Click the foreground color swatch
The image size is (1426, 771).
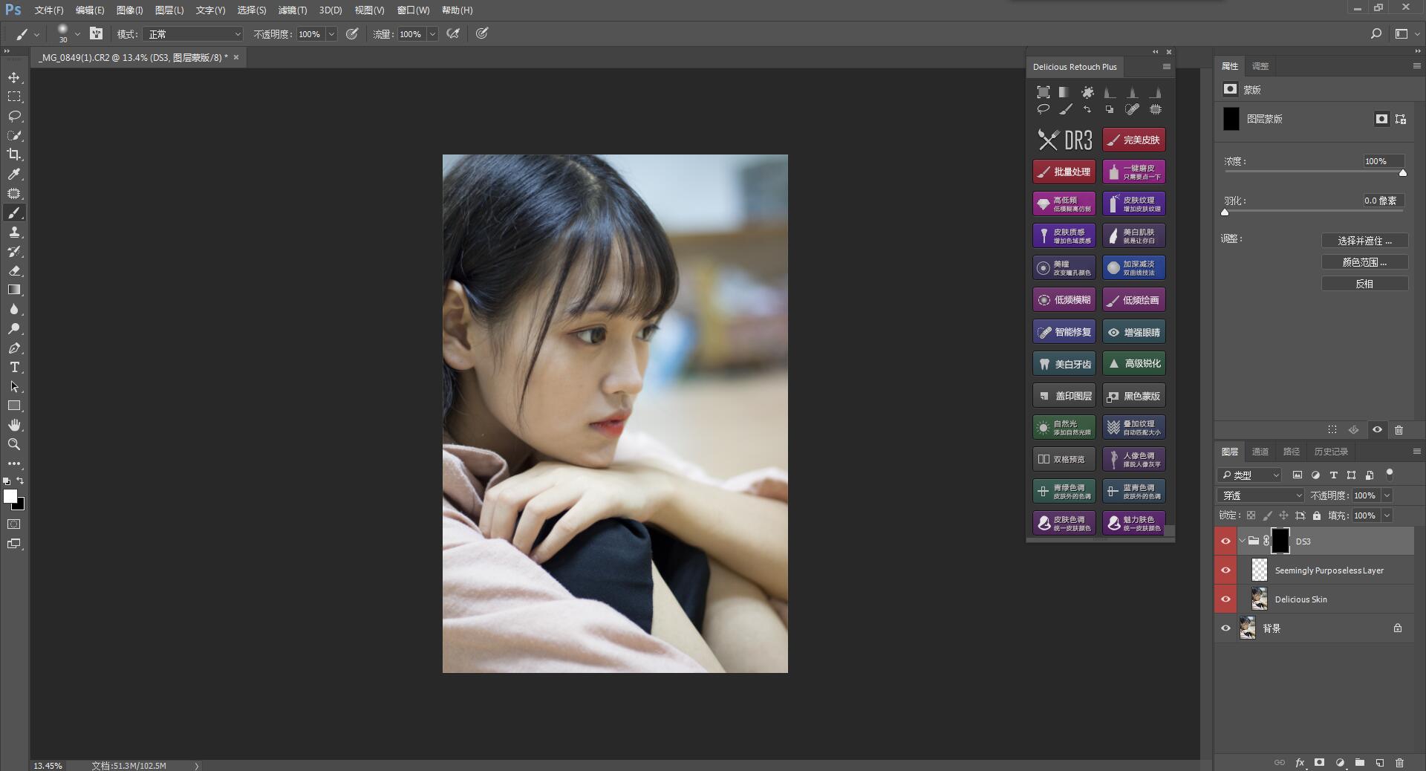click(10, 496)
